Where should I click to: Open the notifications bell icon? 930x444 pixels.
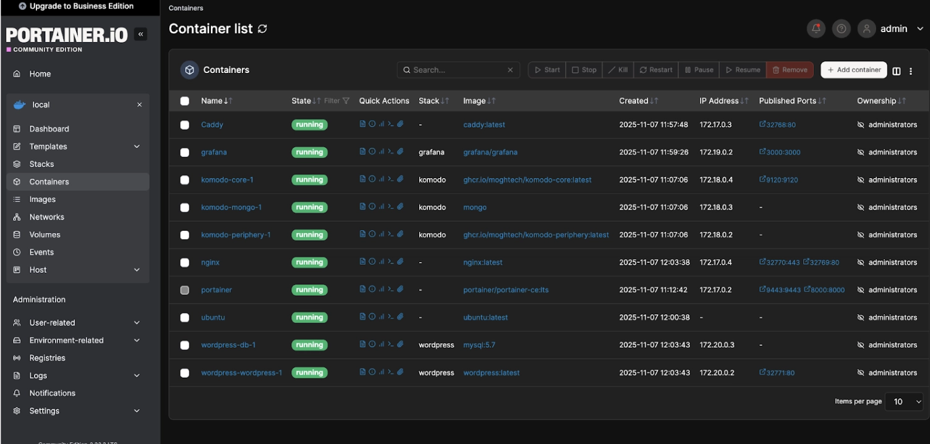816,28
